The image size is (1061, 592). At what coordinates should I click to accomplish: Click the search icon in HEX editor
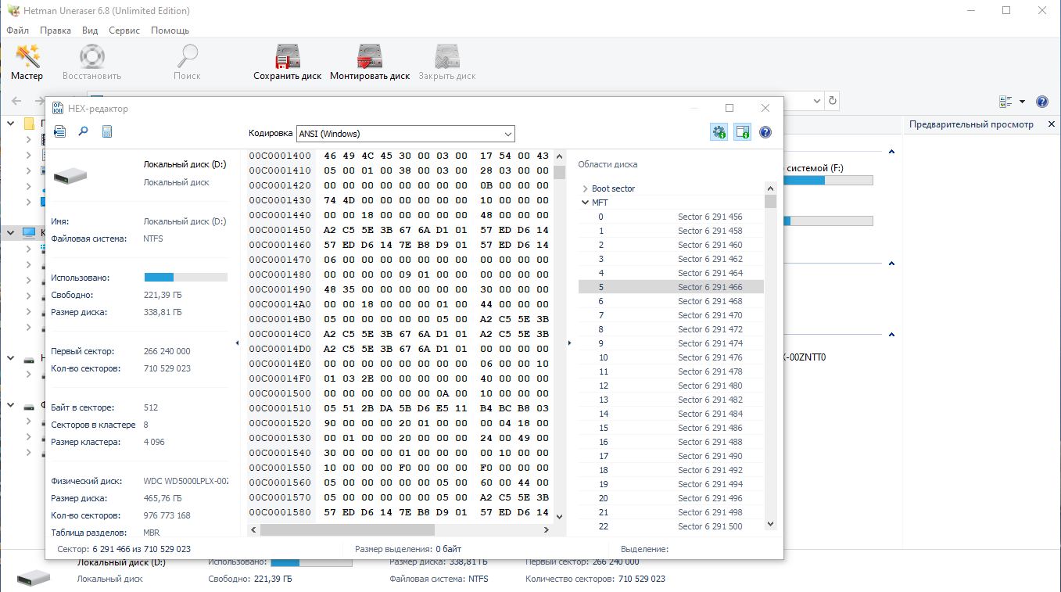[83, 131]
